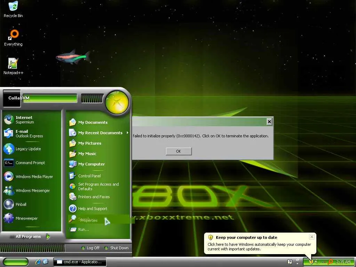
Task: Click OK in the error dialog
Action: coord(179,151)
